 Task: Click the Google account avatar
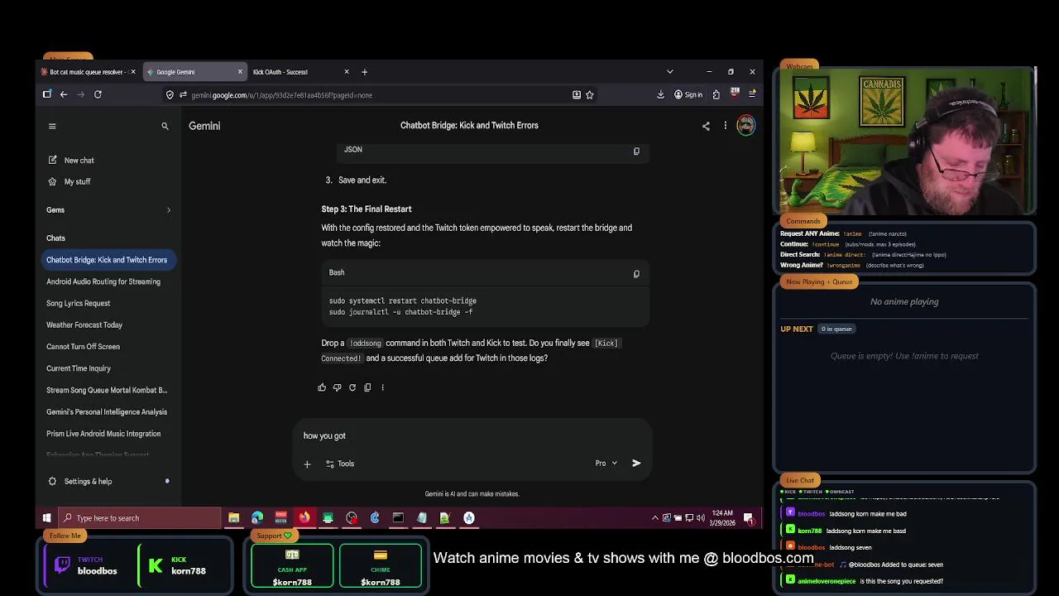pyautogui.click(x=746, y=126)
